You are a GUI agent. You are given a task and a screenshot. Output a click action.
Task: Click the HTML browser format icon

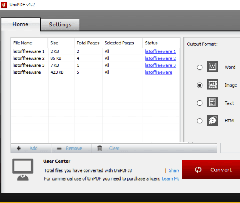click(x=212, y=120)
